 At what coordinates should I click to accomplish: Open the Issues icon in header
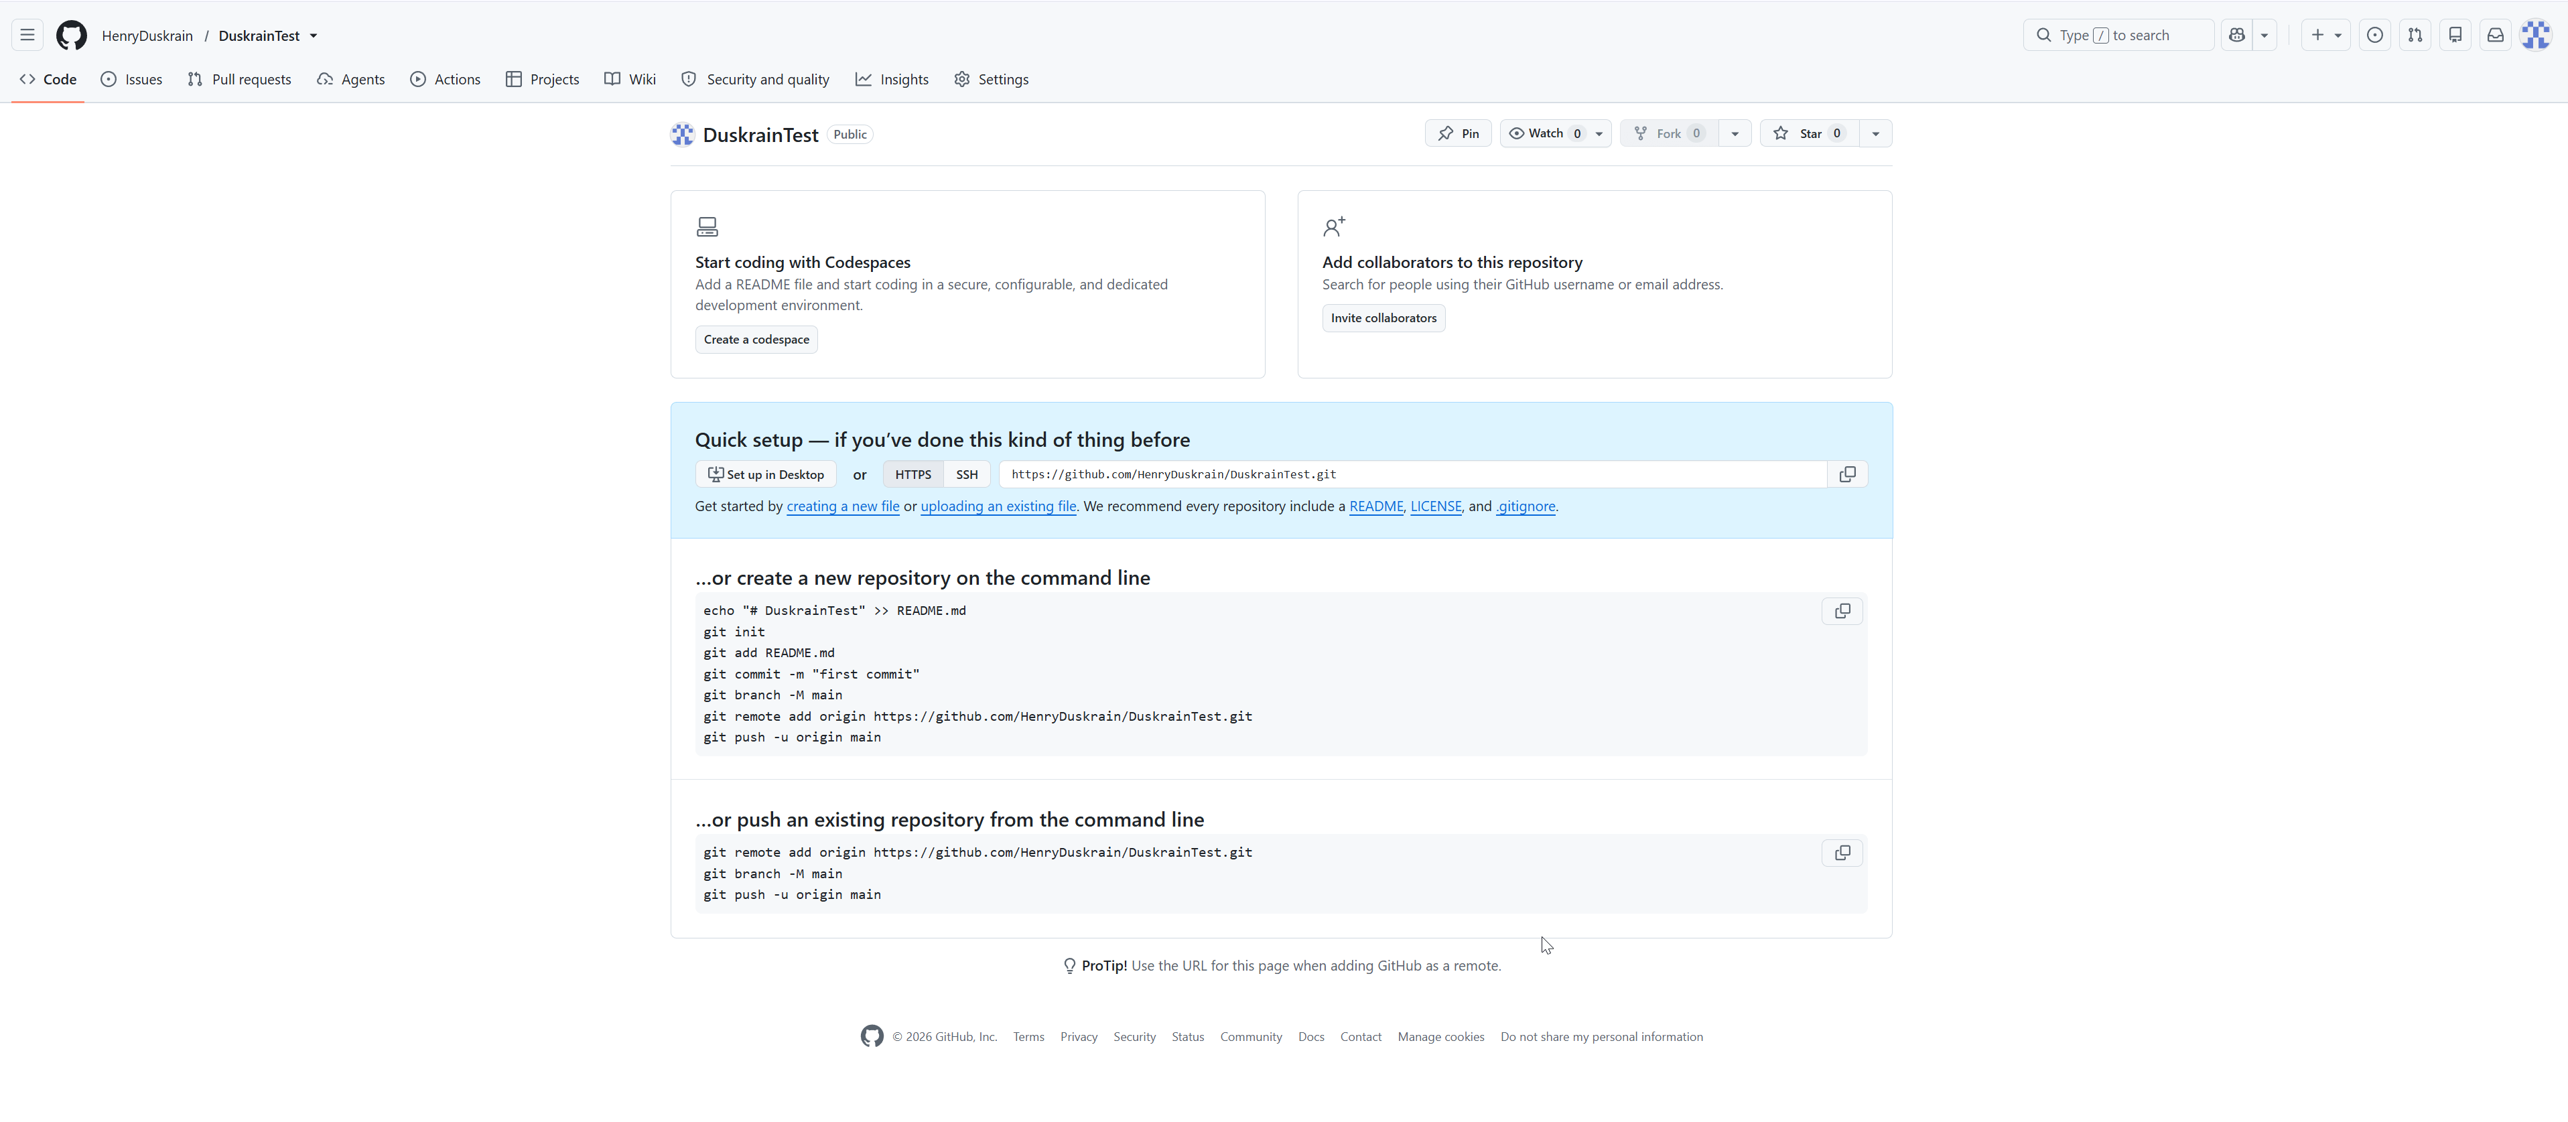click(2376, 35)
